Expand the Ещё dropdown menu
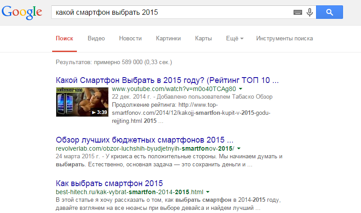361x213 pixels. point(235,39)
